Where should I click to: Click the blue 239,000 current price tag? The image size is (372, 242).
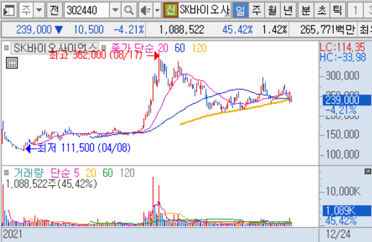pyautogui.click(x=347, y=100)
